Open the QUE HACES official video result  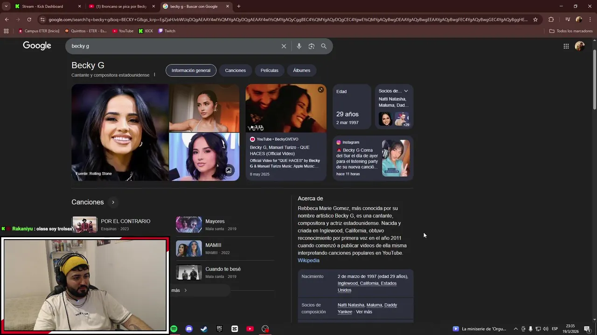coord(279,150)
